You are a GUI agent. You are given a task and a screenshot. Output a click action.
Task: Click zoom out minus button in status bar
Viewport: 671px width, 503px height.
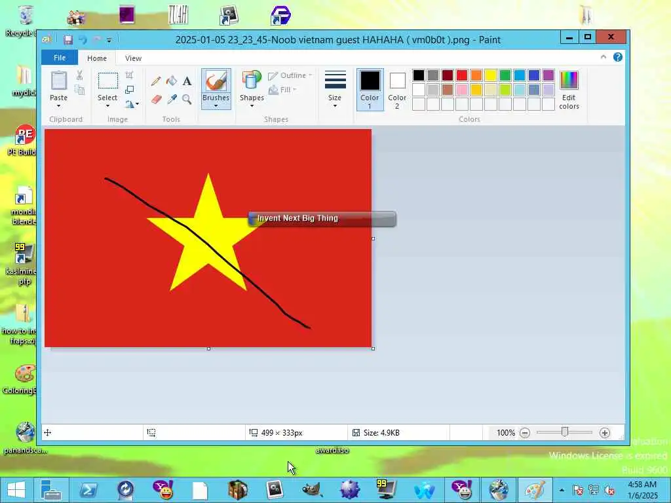[525, 433]
